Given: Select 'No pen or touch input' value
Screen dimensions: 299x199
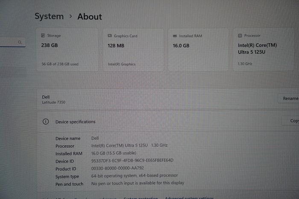Looking at the screenshot, I should click(x=138, y=183).
